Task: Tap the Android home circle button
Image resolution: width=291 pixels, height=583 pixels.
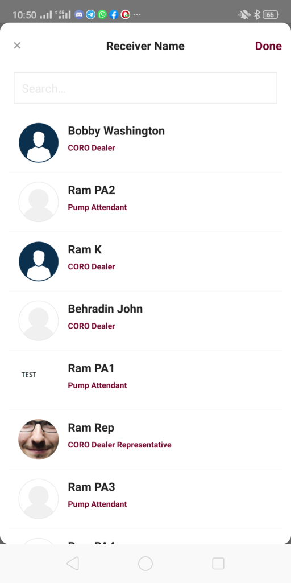Action: 145,563
